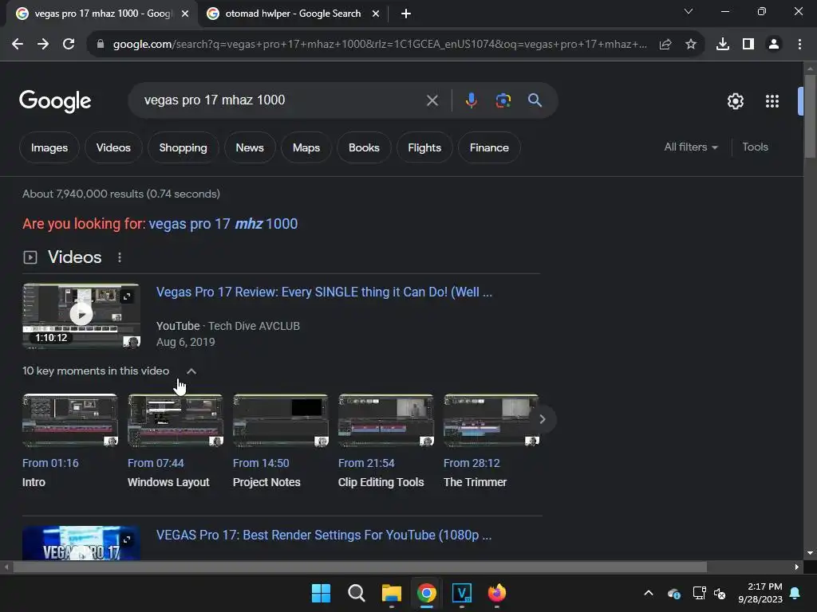Click the magnifier search button

click(x=535, y=100)
